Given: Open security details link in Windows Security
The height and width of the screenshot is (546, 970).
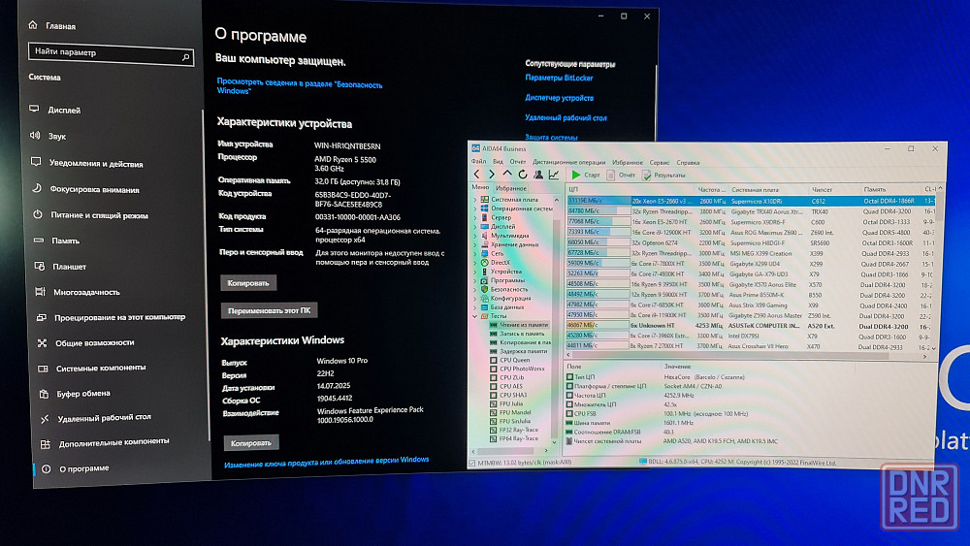Looking at the screenshot, I should (300, 86).
